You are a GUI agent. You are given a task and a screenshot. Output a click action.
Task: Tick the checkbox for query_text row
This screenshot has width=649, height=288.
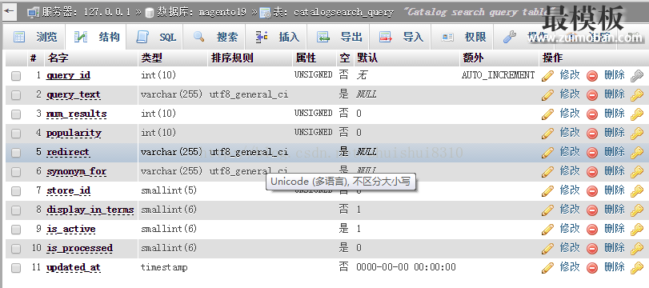point(16,95)
